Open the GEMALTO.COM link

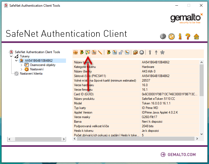(178, 155)
